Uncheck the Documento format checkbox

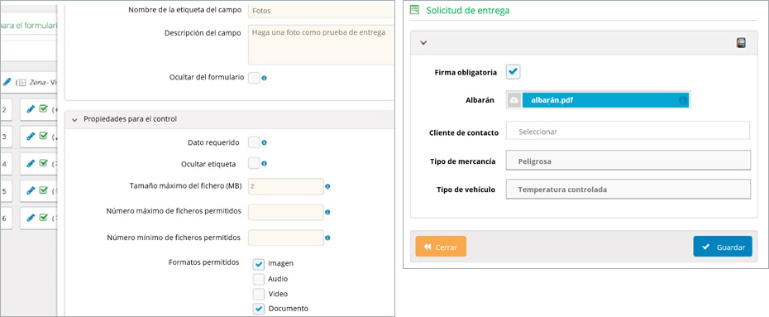coord(259,309)
